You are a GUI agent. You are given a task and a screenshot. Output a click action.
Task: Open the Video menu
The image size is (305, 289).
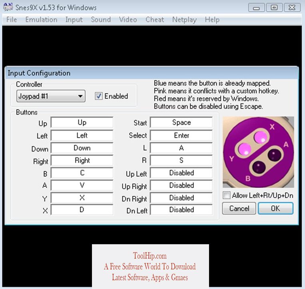(x=128, y=20)
